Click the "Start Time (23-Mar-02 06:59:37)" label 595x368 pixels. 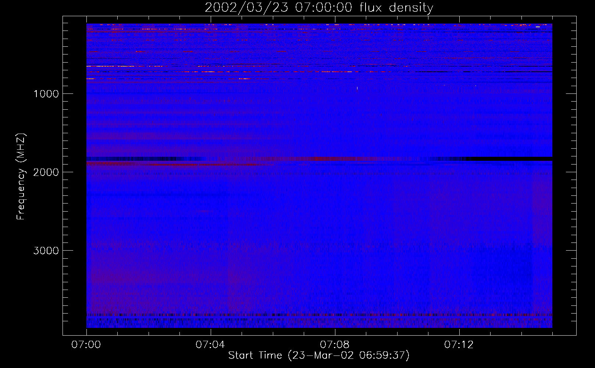pos(319,355)
